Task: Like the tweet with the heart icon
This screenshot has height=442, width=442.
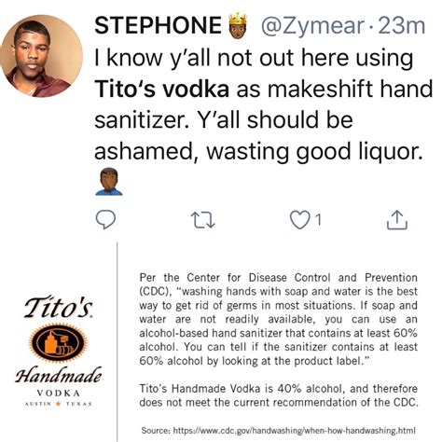Action: 299,220
